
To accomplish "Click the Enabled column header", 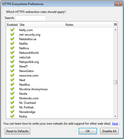I will tap(12, 25).
